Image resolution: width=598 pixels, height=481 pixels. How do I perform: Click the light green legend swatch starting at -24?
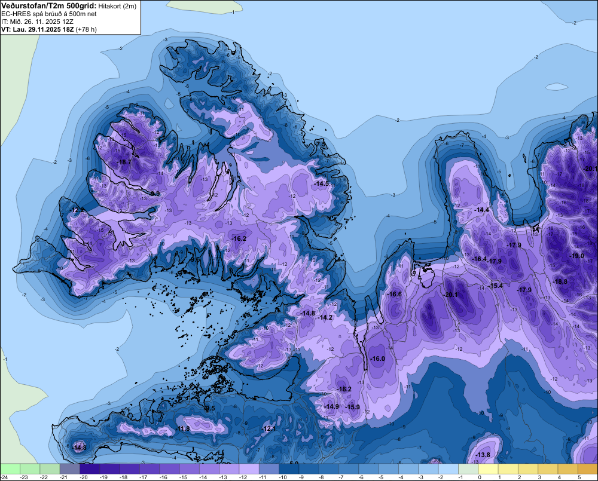point(10,468)
